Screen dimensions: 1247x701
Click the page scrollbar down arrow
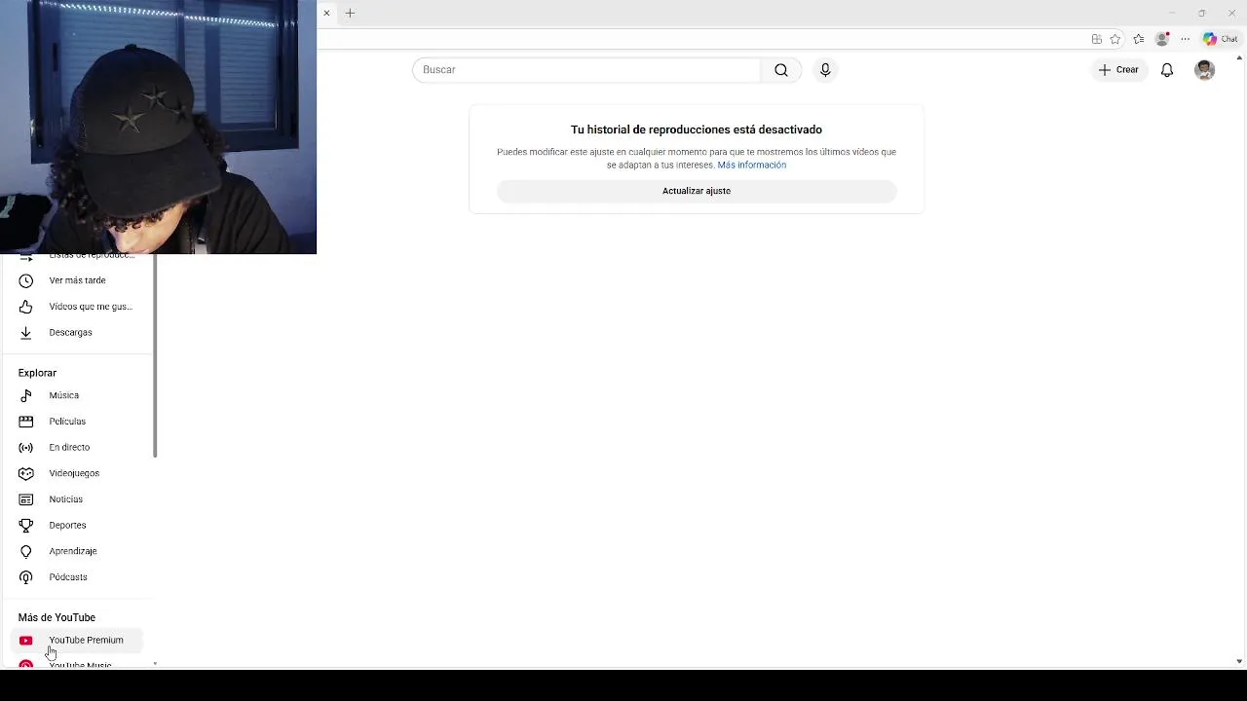[x=1239, y=662]
